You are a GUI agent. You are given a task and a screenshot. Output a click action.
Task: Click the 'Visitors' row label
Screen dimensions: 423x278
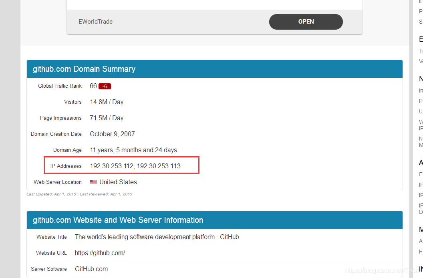click(x=73, y=102)
